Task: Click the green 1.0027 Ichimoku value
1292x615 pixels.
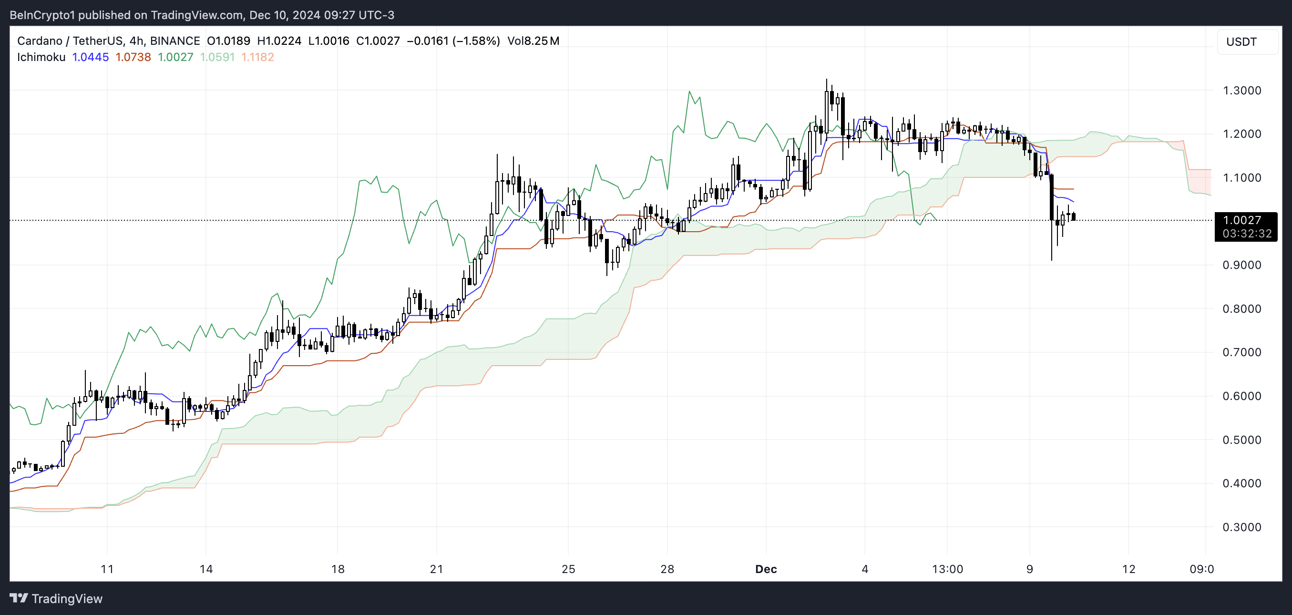Action: point(175,57)
